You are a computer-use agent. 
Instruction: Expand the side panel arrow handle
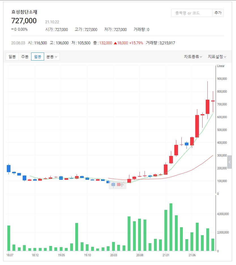point(229,162)
